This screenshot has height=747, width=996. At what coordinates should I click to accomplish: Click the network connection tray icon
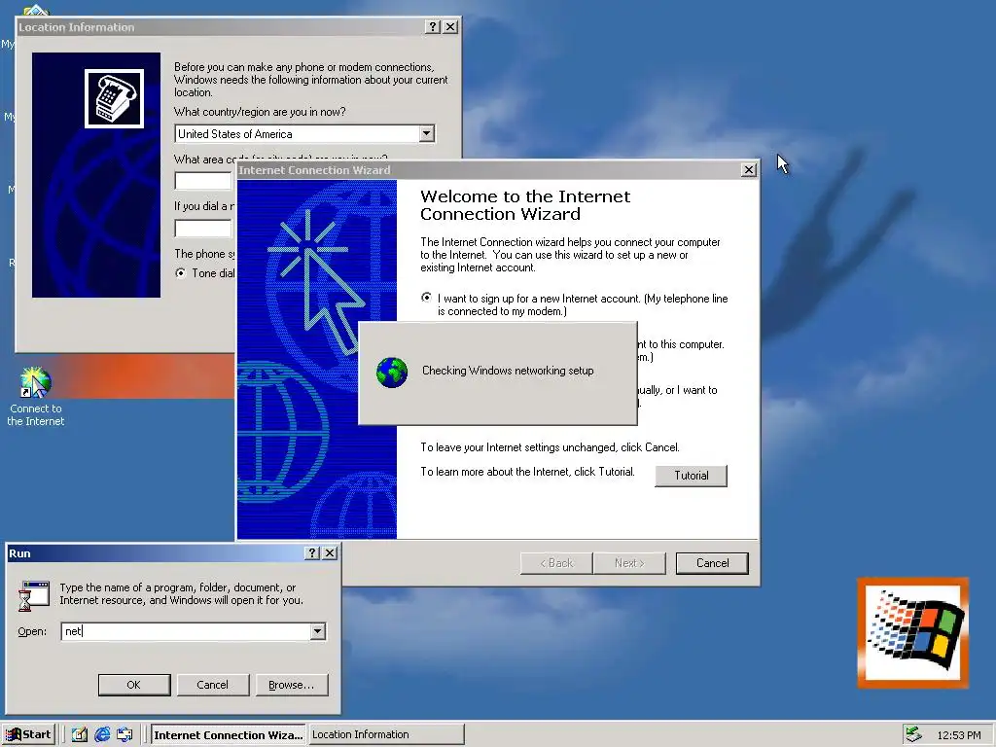pos(913,735)
